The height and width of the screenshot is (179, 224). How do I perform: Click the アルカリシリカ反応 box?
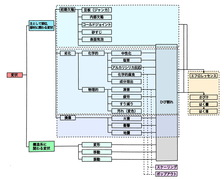click(x=126, y=68)
